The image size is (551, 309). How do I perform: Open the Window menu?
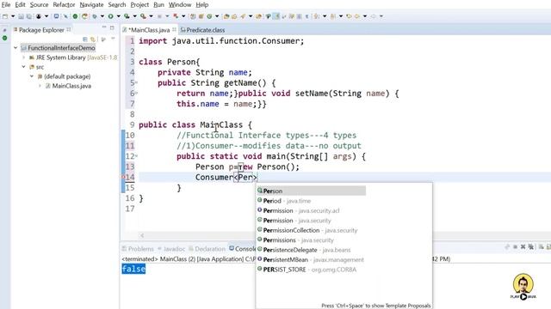click(180, 5)
